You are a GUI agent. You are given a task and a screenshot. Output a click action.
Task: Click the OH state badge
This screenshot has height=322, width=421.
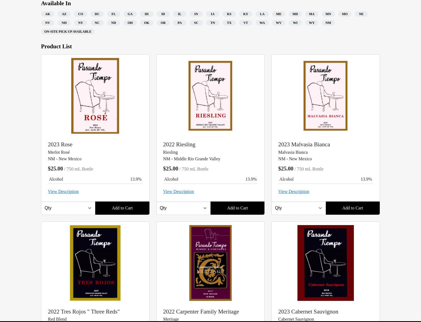pyautogui.click(x=130, y=23)
